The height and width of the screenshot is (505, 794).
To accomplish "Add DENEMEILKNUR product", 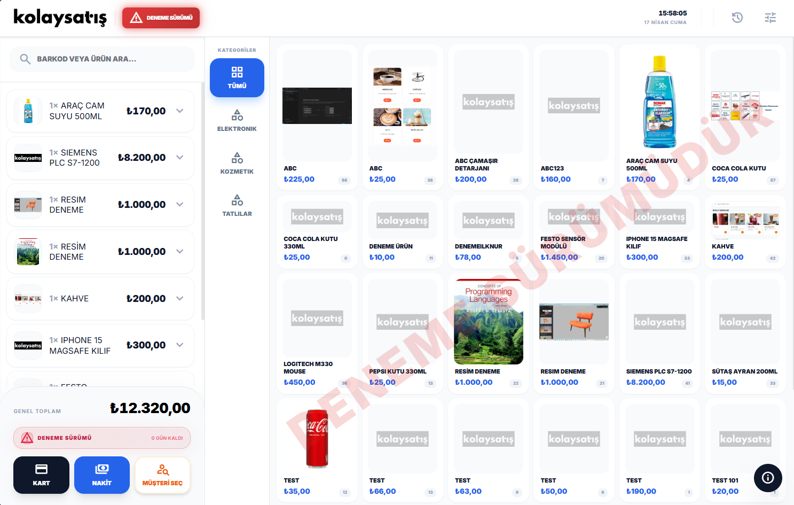I will [489, 232].
